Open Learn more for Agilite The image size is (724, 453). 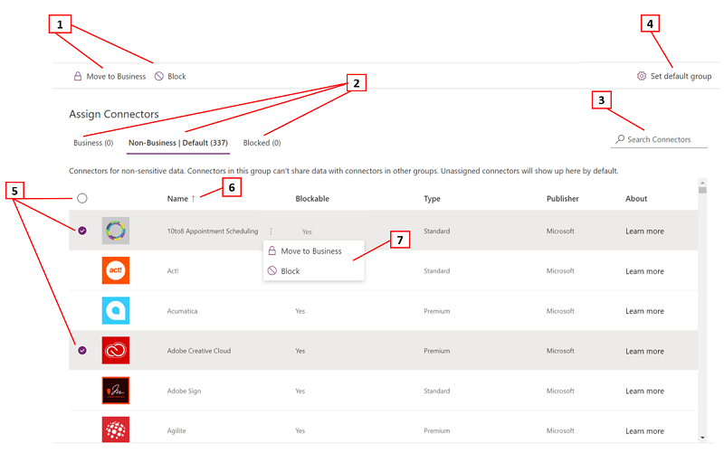pyautogui.click(x=644, y=431)
